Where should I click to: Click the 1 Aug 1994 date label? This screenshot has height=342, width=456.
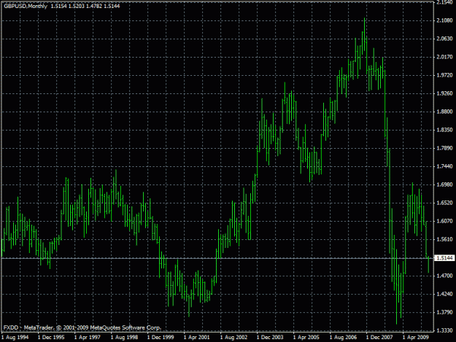click(x=15, y=338)
